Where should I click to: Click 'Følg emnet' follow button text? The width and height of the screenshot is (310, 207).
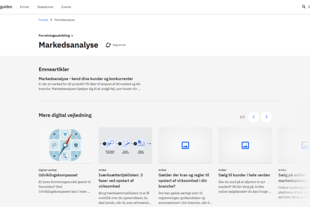(x=119, y=45)
